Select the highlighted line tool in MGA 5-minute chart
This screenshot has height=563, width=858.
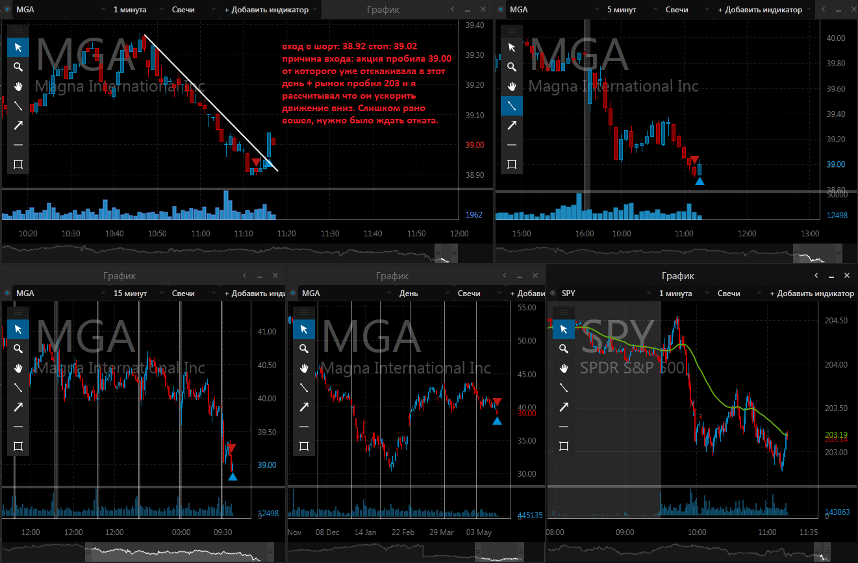point(512,105)
